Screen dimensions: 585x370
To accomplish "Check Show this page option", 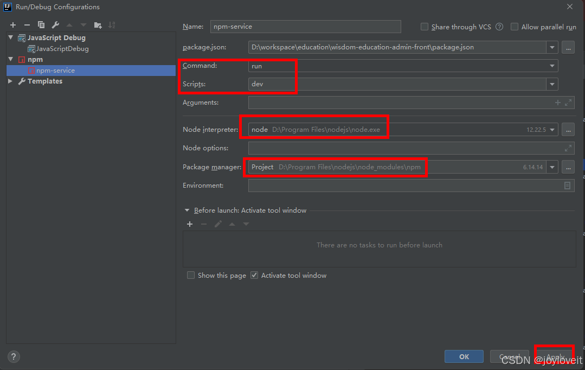I will (191, 275).
